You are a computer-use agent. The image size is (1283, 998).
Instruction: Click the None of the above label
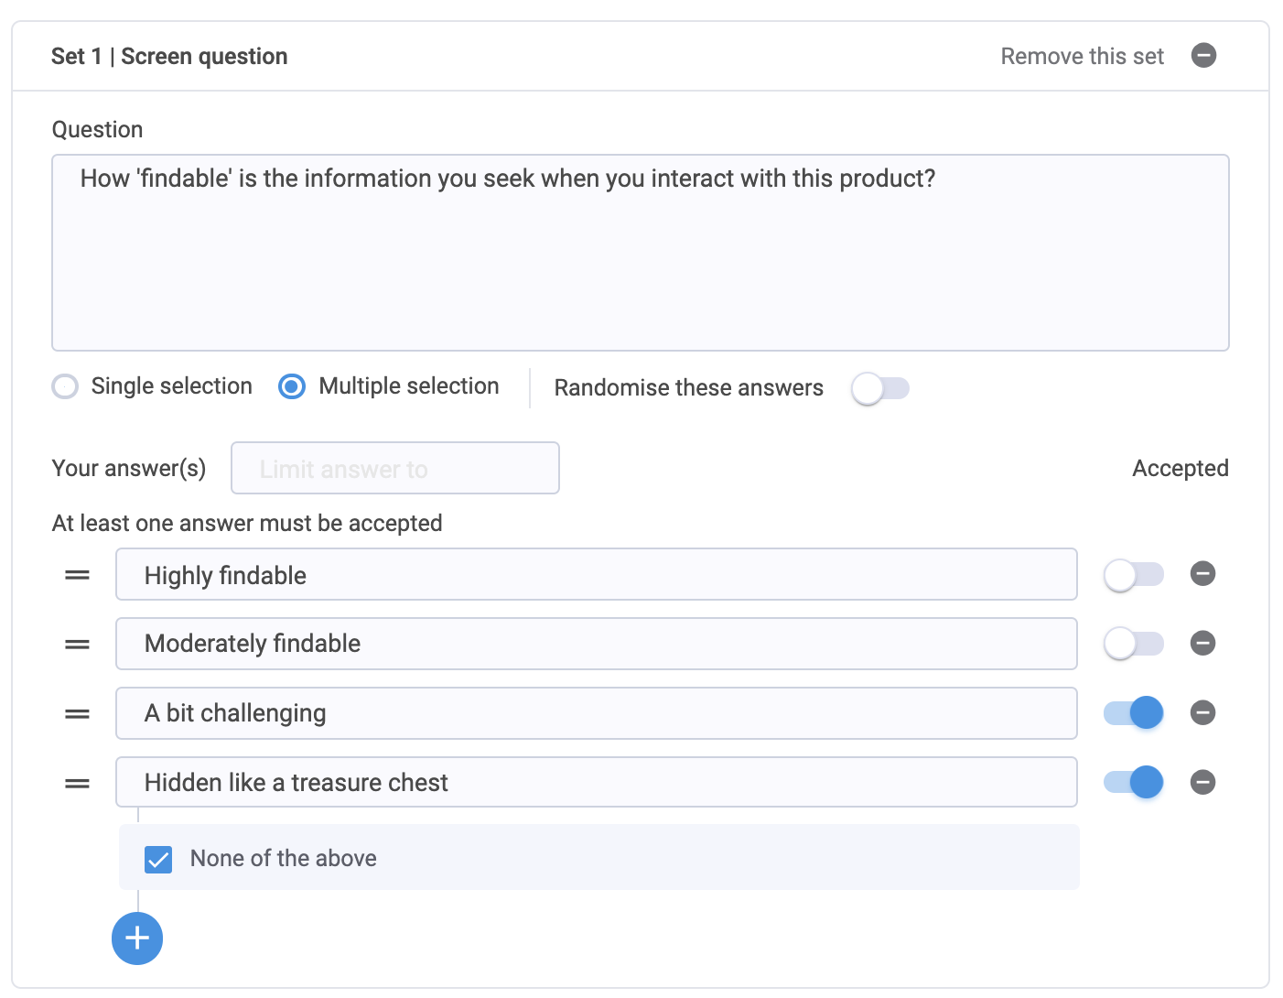click(284, 859)
